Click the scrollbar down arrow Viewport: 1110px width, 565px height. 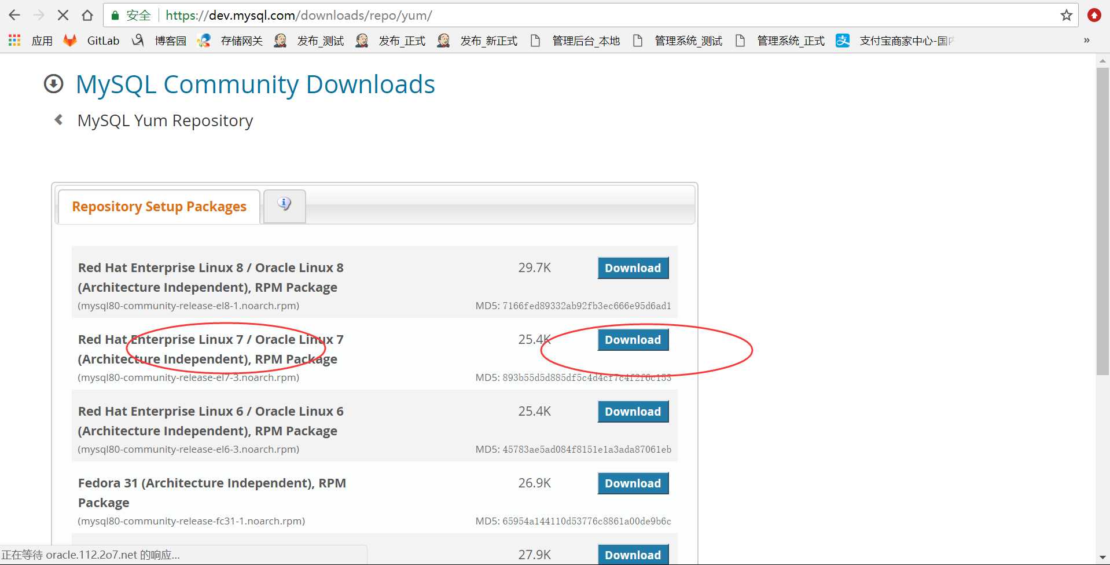(x=1102, y=558)
